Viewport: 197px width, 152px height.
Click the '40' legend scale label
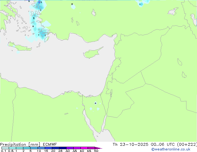click(x=82, y=151)
